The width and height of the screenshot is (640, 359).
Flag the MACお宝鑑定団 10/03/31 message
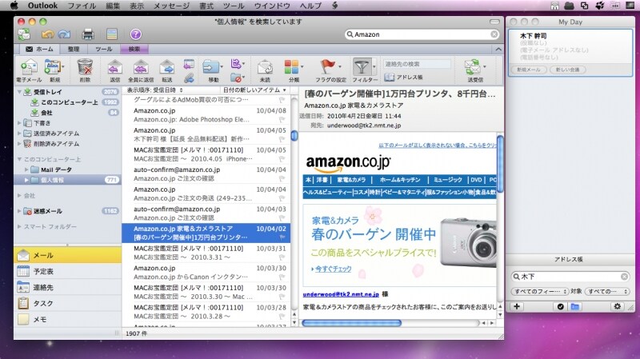[282, 257]
